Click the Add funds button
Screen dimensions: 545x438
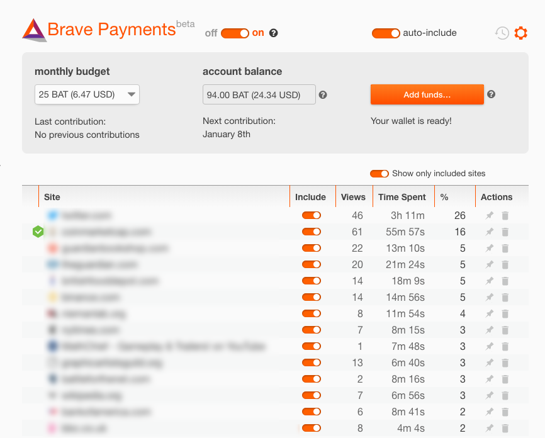427,94
